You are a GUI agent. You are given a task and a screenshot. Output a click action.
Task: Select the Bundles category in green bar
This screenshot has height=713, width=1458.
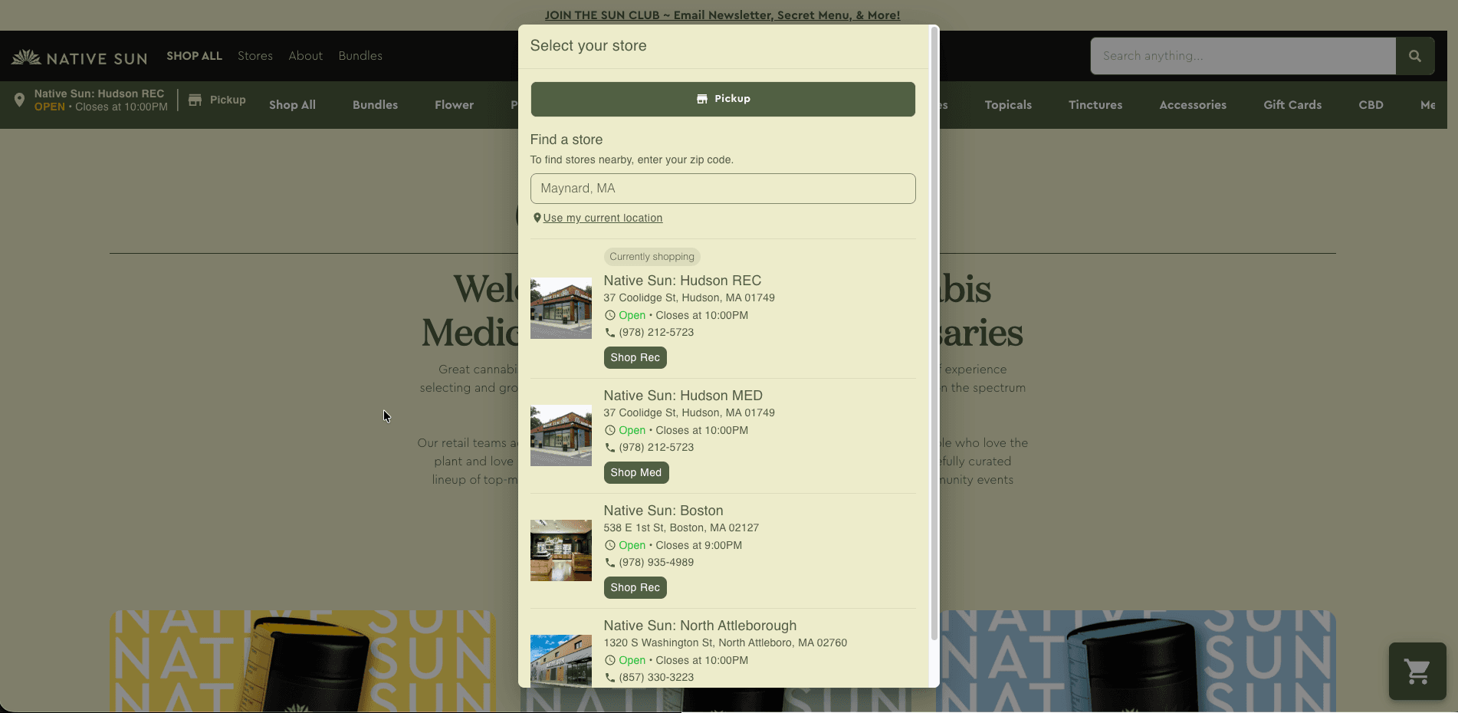[x=375, y=105]
